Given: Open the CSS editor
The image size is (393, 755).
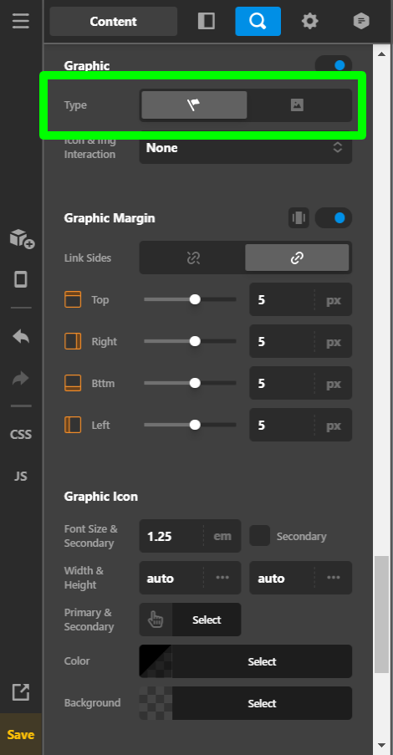Looking at the screenshot, I should click(x=21, y=434).
